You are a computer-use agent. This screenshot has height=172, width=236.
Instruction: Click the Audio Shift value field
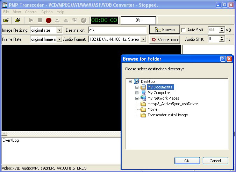coord(213,39)
